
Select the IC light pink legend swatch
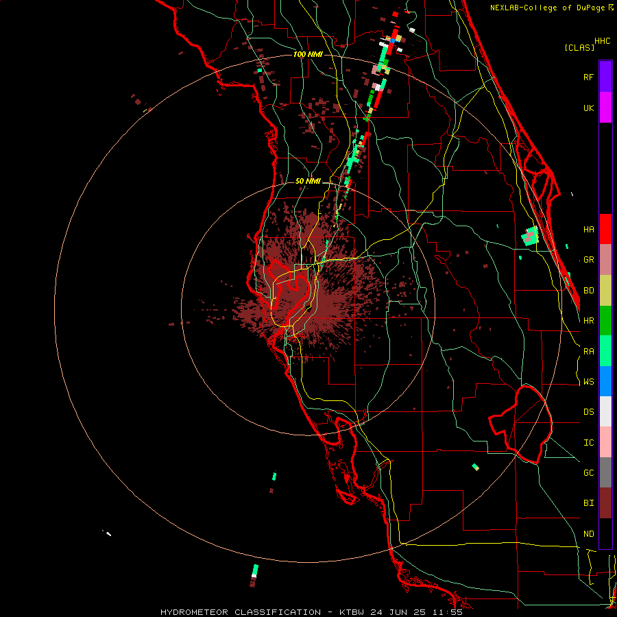click(605, 442)
